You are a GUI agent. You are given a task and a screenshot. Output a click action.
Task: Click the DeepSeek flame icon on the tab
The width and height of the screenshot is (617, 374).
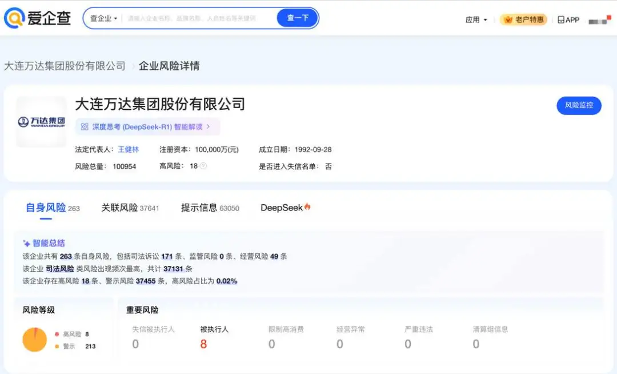point(307,207)
